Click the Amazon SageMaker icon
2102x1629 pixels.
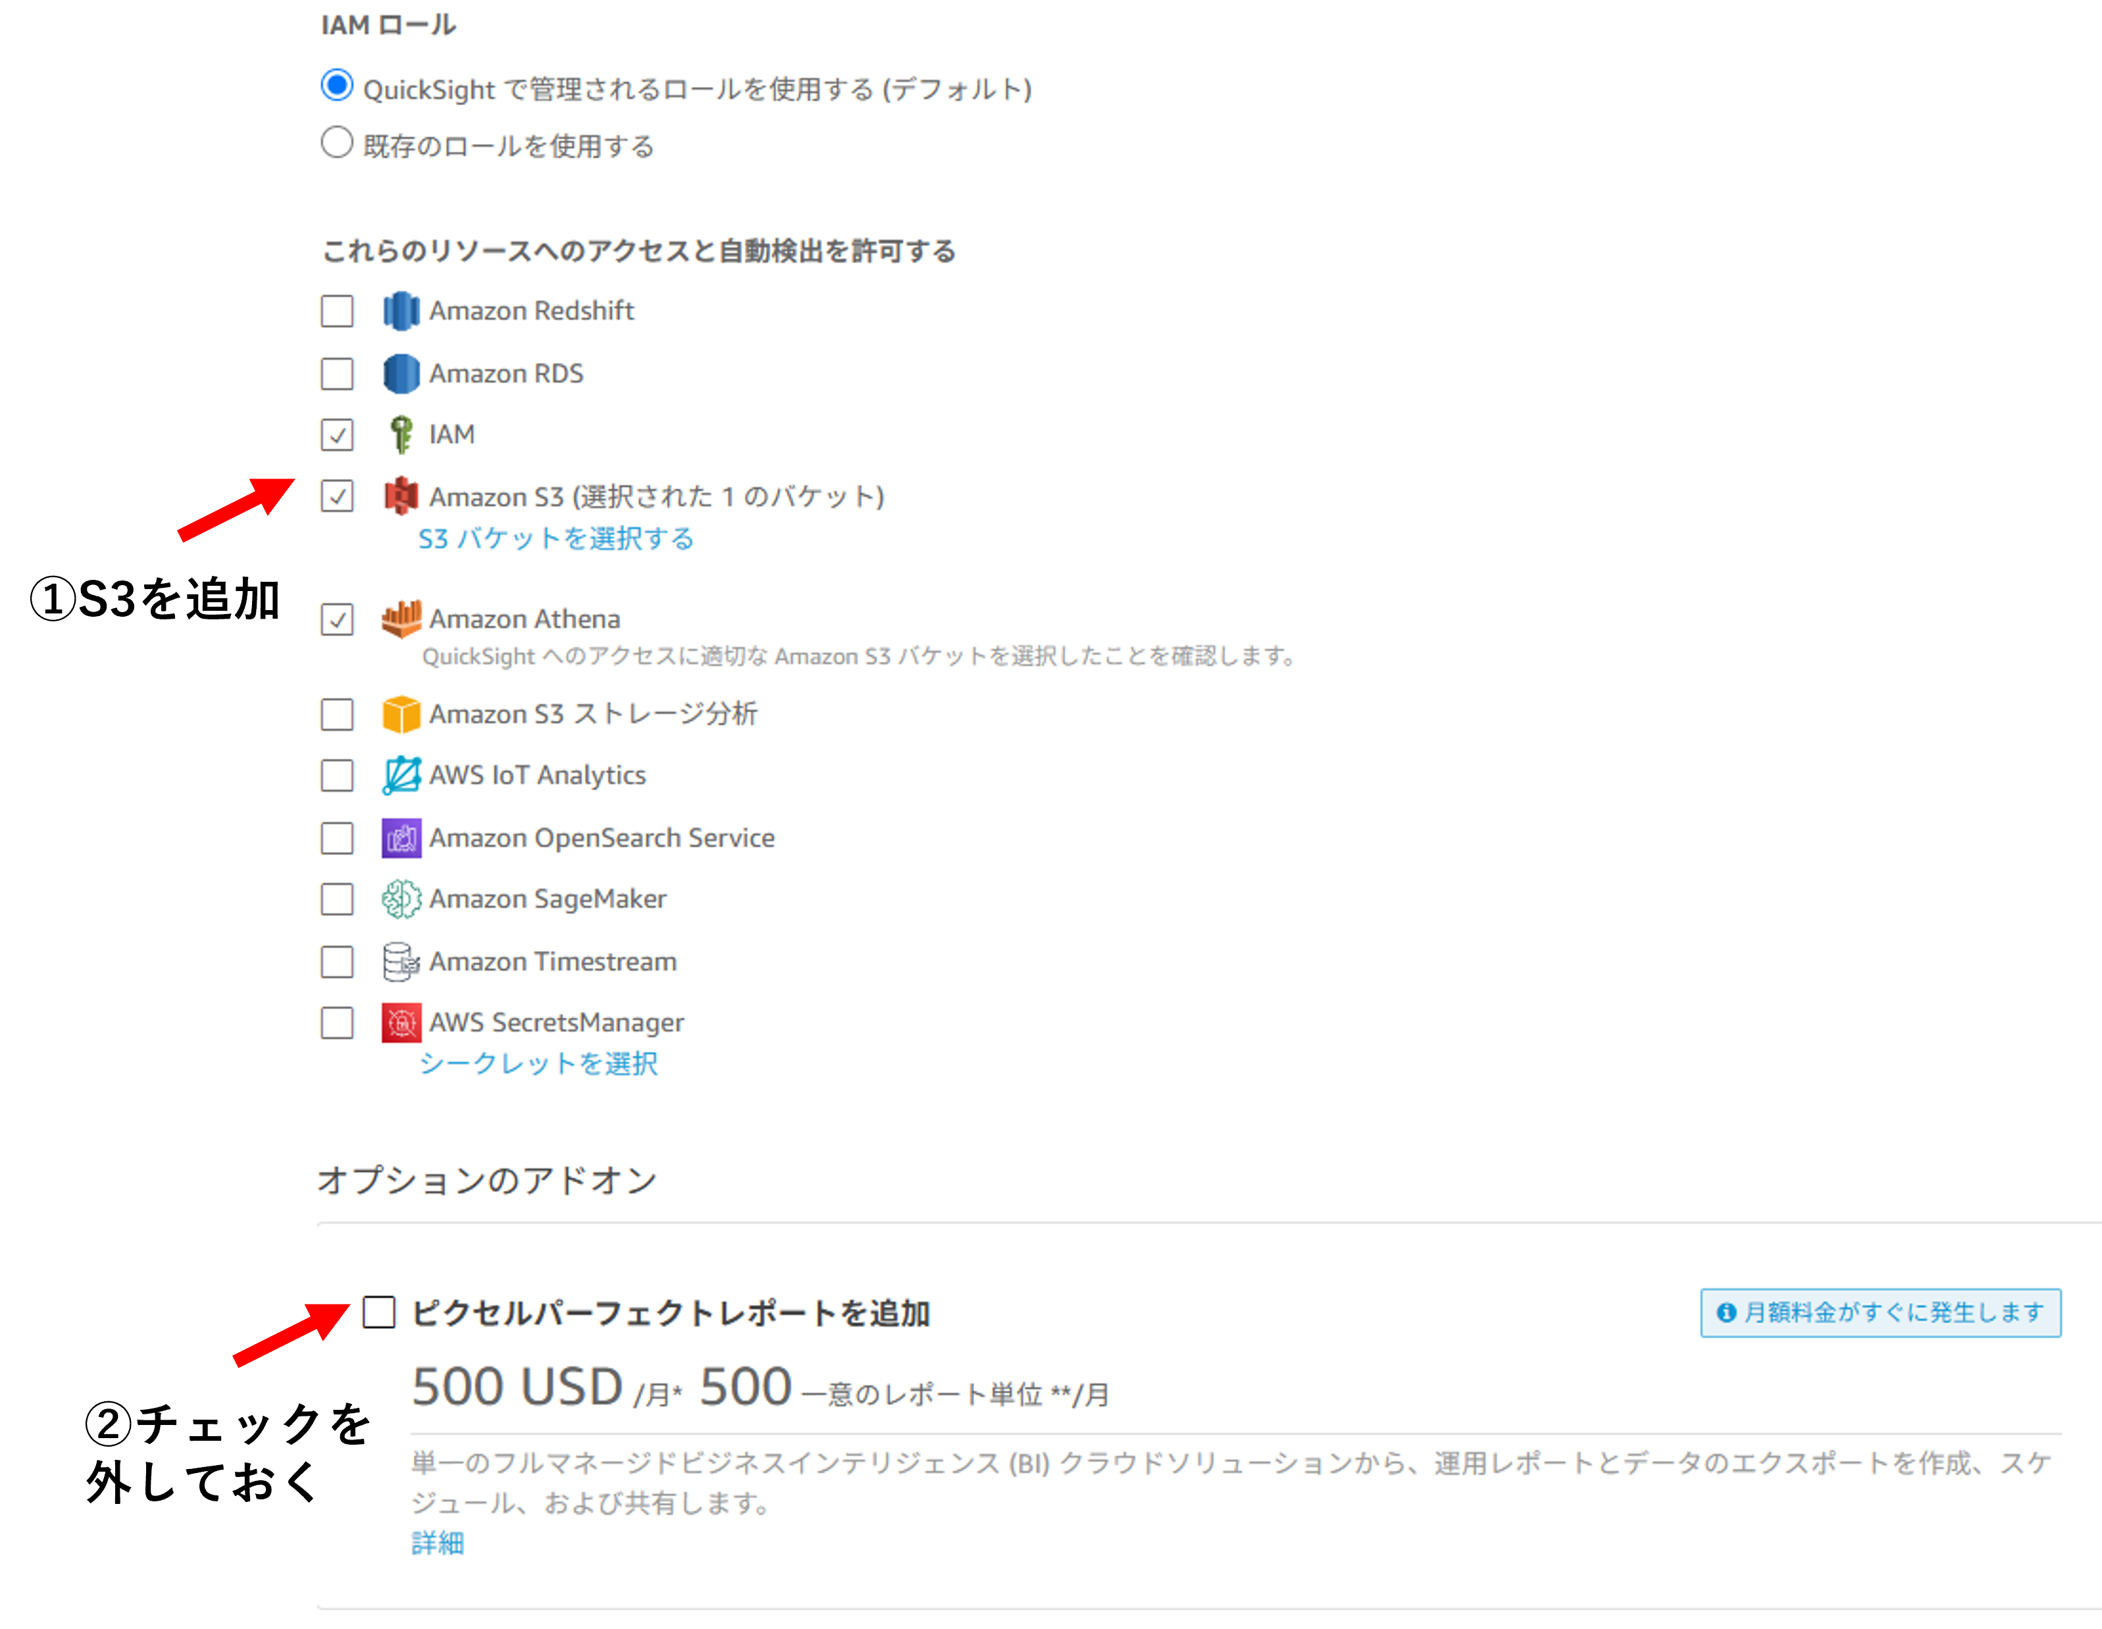pyautogui.click(x=400, y=899)
